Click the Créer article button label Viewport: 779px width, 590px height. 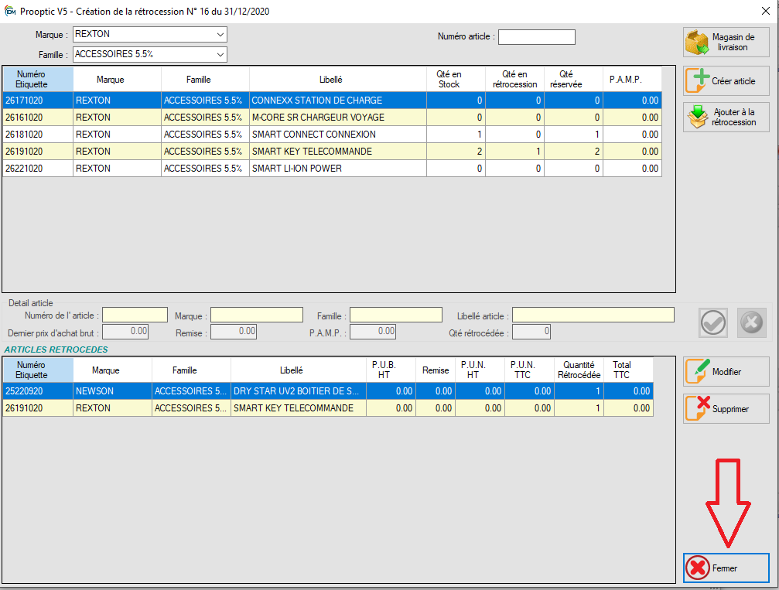pyautogui.click(x=733, y=81)
